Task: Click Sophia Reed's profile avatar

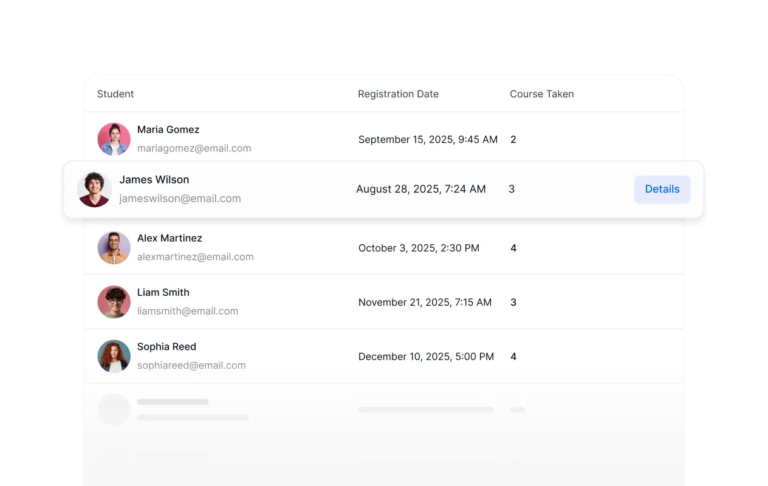Action: 114,356
